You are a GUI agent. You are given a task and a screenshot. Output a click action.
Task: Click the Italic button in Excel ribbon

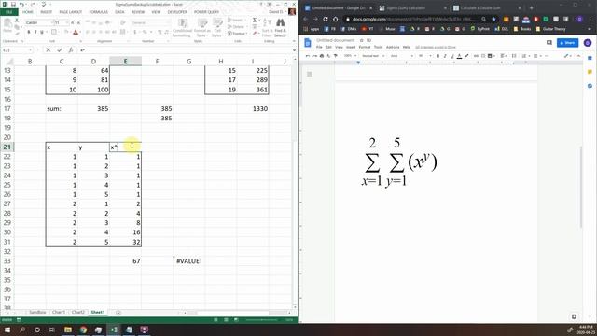35,32
